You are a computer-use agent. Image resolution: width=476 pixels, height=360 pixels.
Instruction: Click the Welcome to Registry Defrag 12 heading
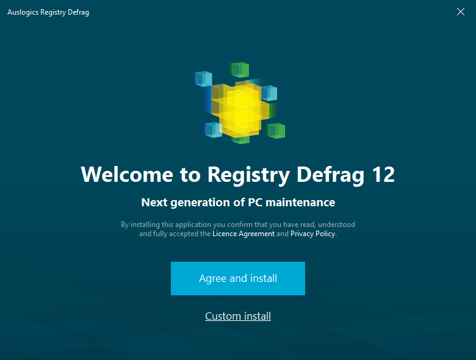[238, 175]
